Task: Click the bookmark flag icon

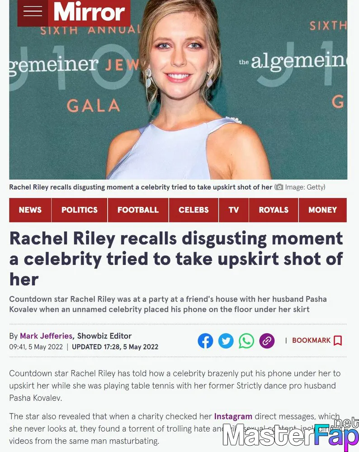Action: tap(338, 340)
